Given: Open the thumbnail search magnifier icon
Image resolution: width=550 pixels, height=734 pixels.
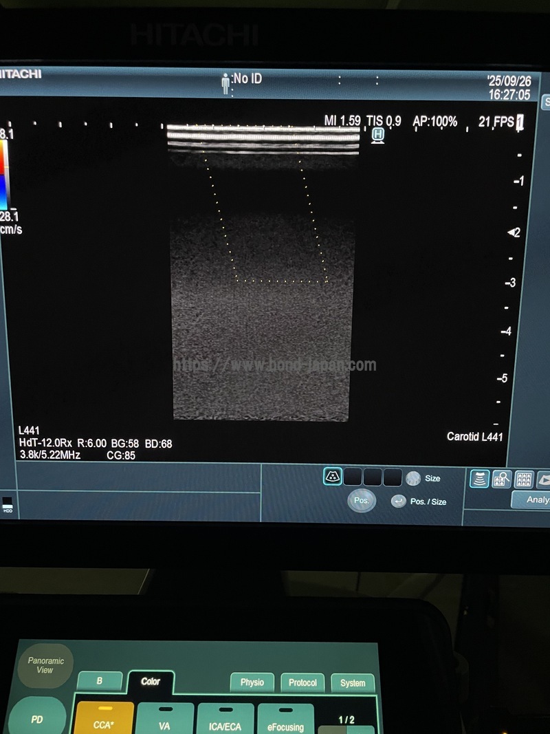Looking at the screenshot, I should 501,479.
